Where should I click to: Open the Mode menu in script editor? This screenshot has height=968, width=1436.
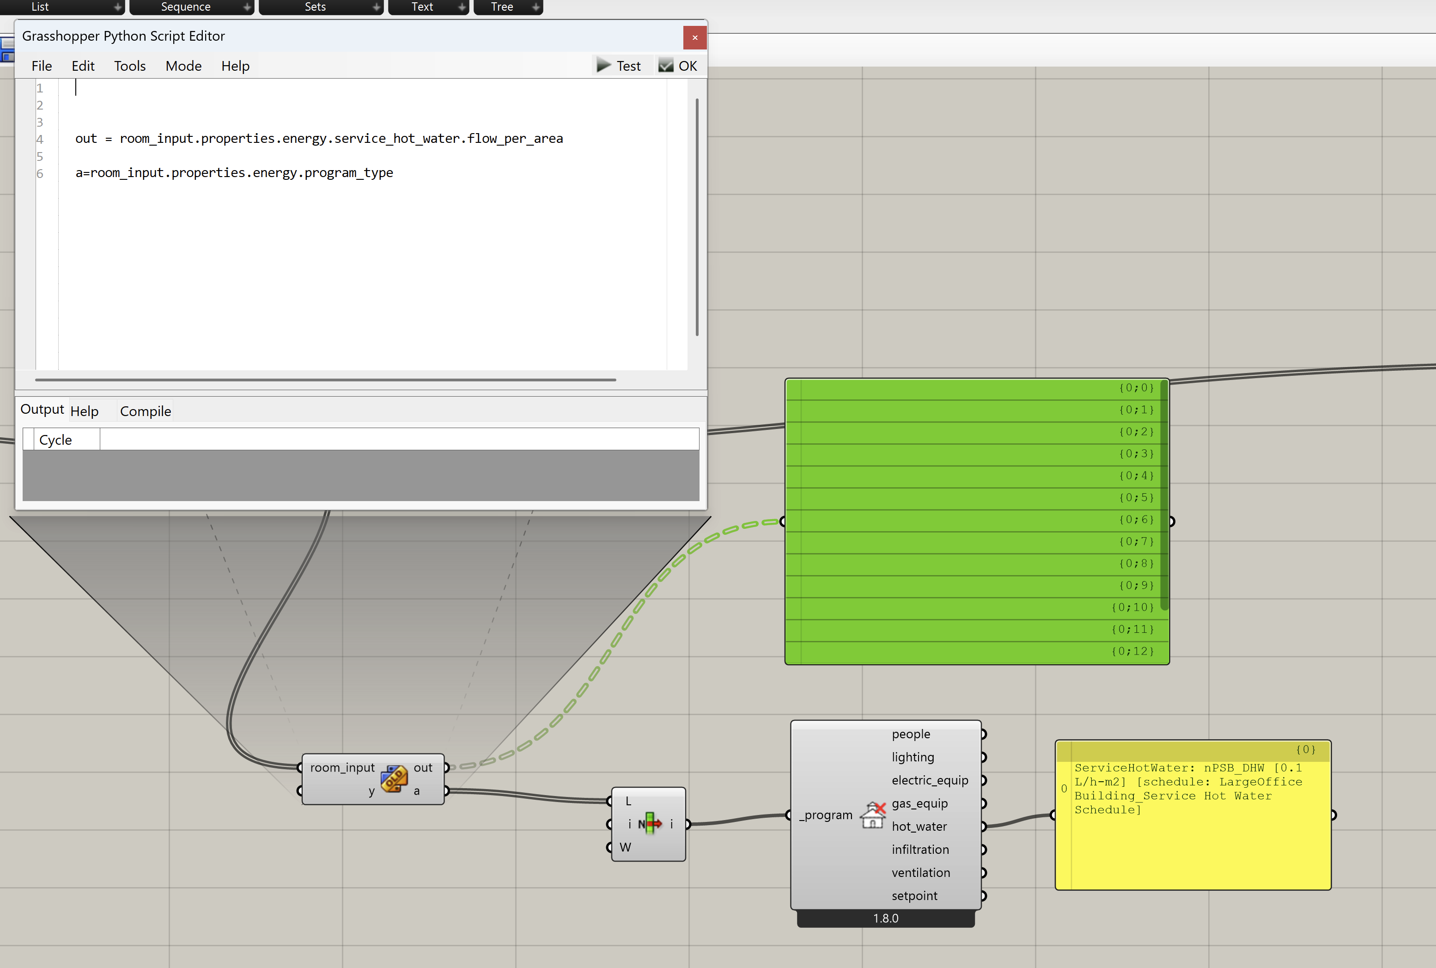tap(183, 66)
